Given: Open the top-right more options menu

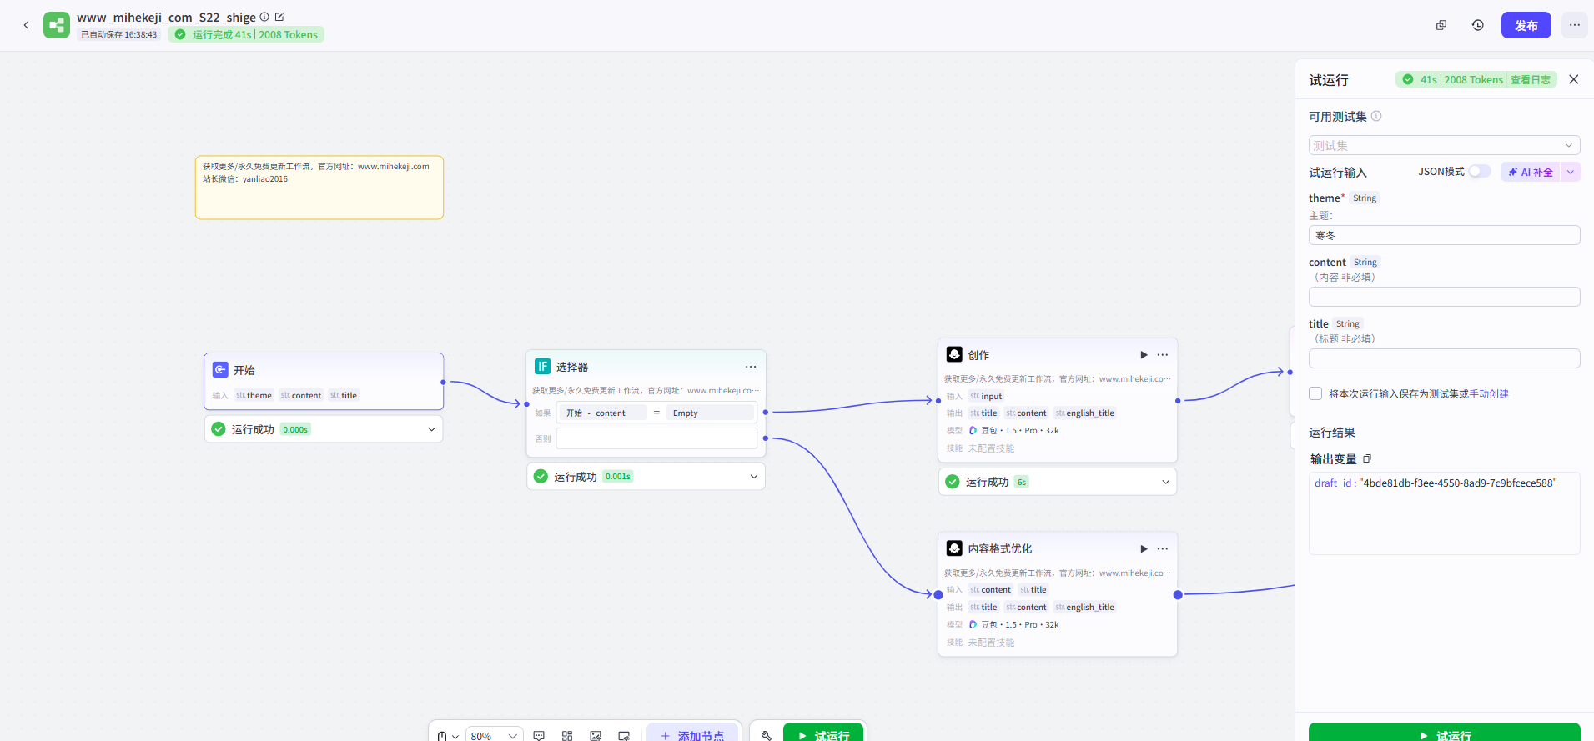Looking at the screenshot, I should 1574,25.
